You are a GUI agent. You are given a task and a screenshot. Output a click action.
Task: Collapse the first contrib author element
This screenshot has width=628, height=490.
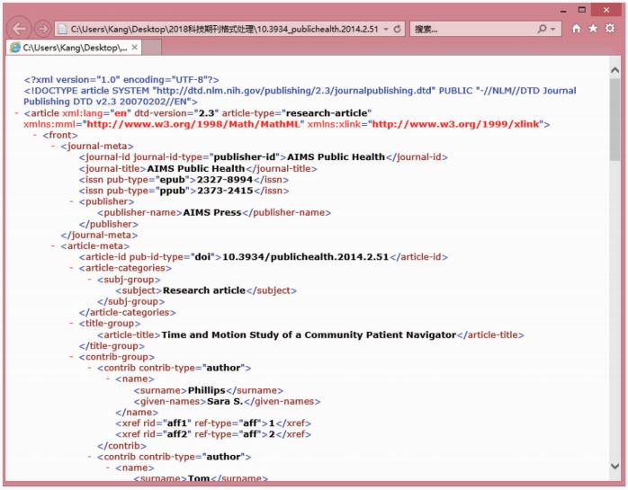[90, 368]
